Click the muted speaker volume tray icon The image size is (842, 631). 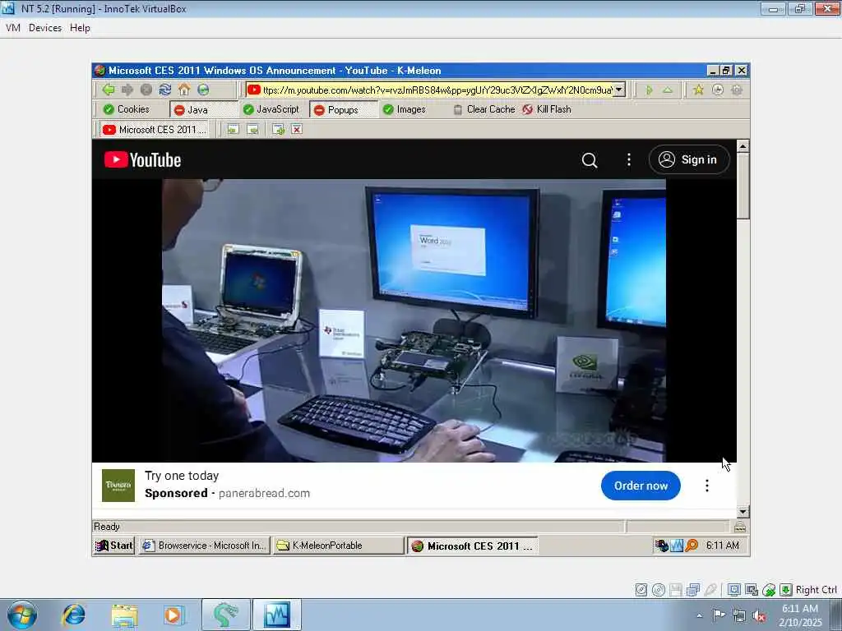click(759, 615)
